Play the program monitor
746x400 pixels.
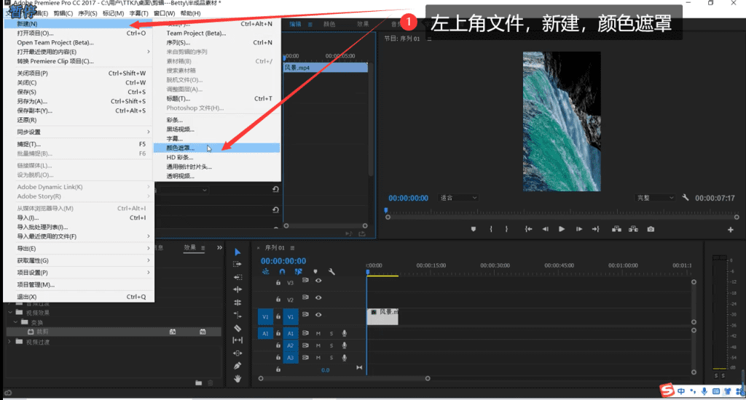click(x=562, y=229)
